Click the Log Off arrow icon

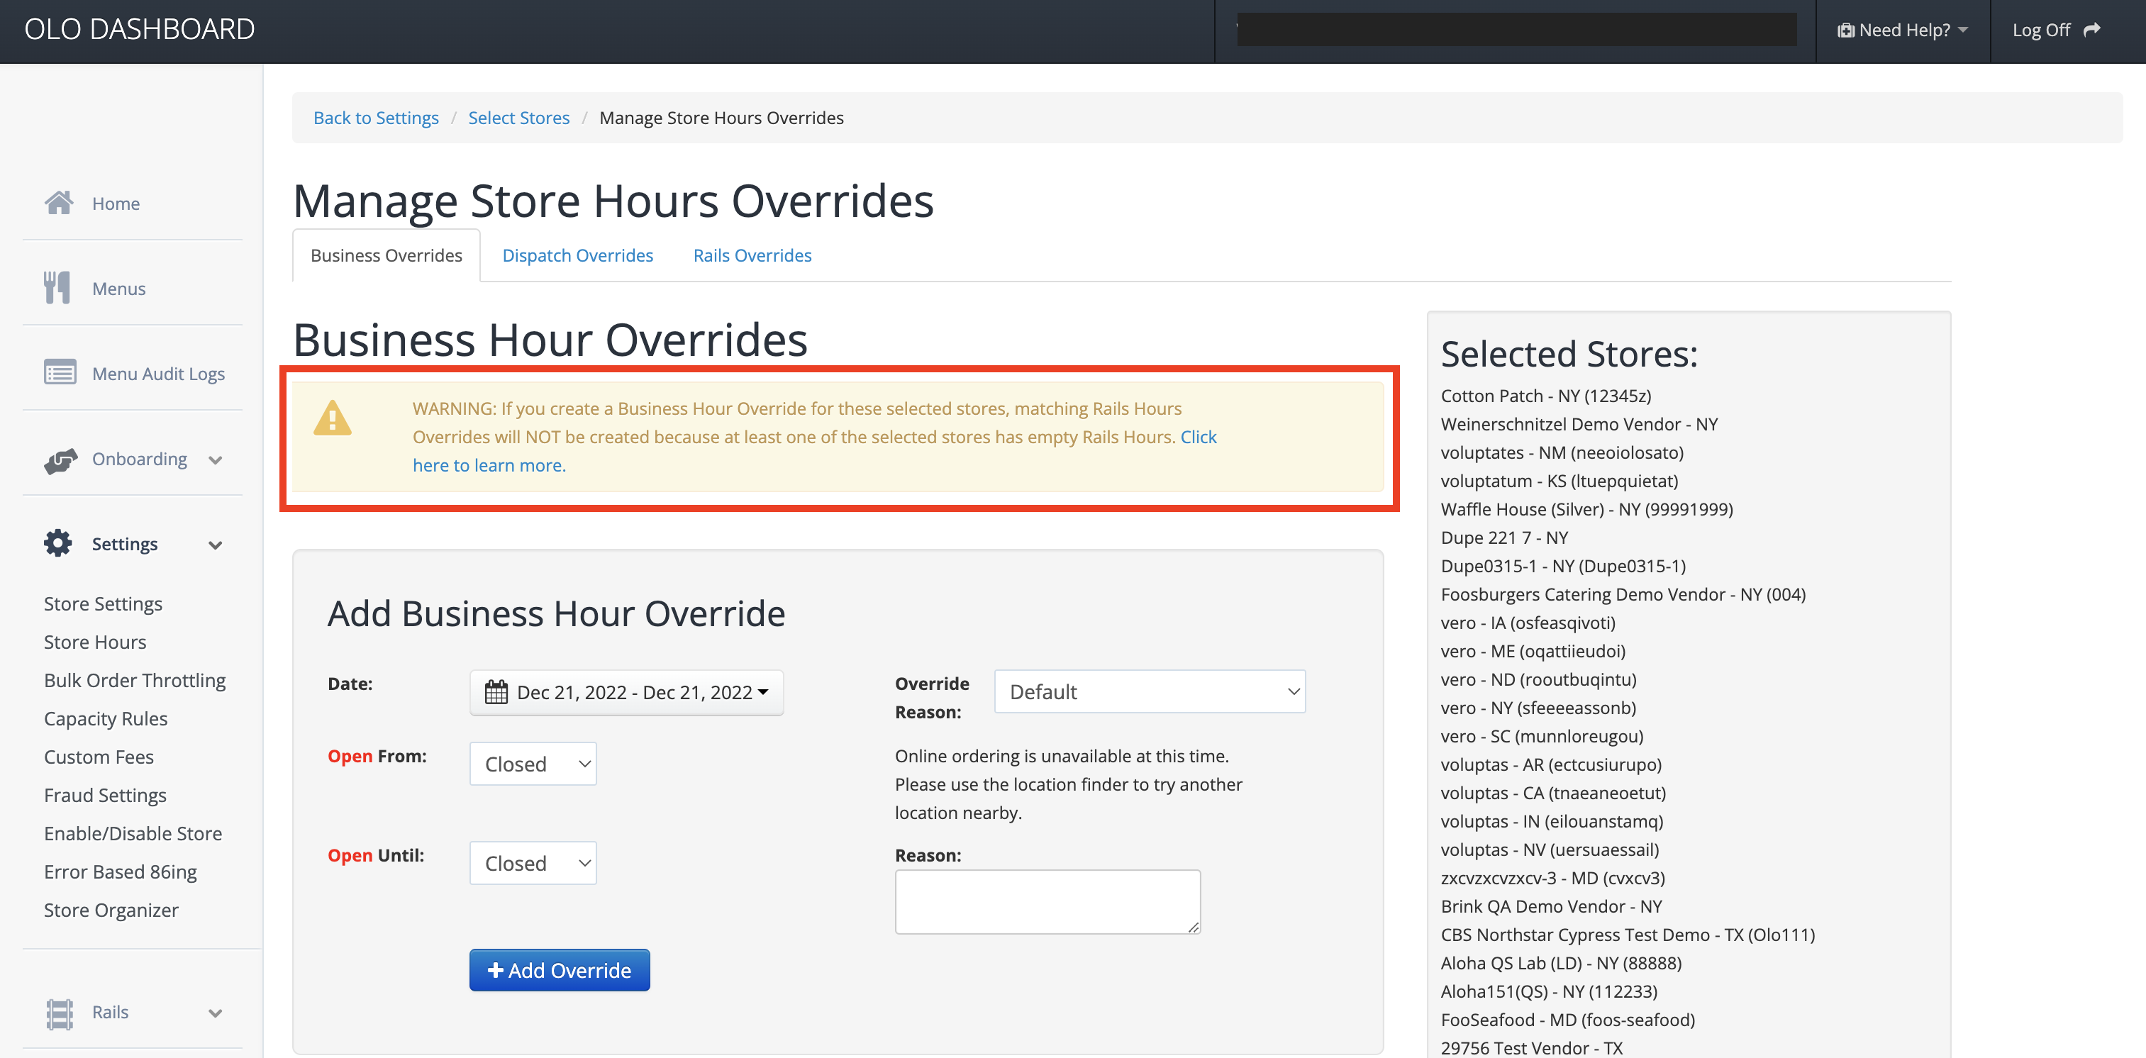tap(2093, 30)
